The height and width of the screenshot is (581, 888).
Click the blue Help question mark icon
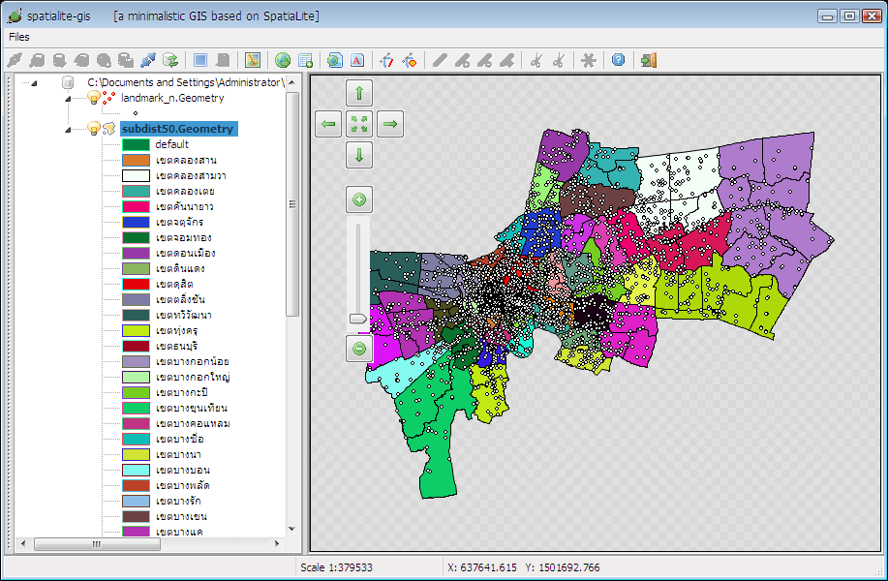pyautogui.click(x=619, y=60)
